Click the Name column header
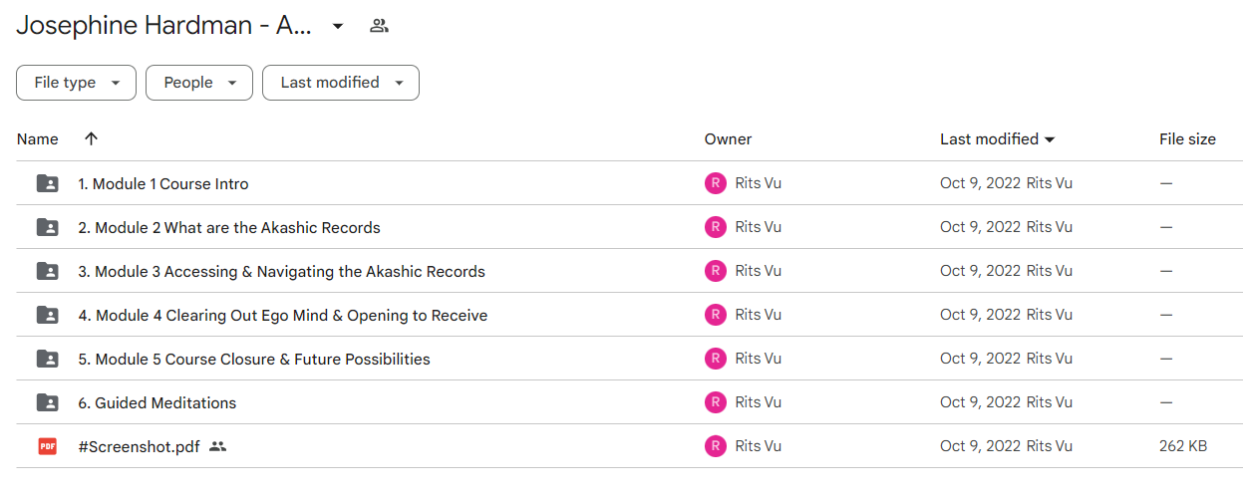Image resolution: width=1243 pixels, height=500 pixels. pyautogui.click(x=38, y=139)
